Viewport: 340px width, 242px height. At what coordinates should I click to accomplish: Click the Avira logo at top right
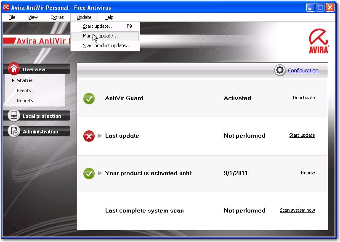(x=319, y=41)
